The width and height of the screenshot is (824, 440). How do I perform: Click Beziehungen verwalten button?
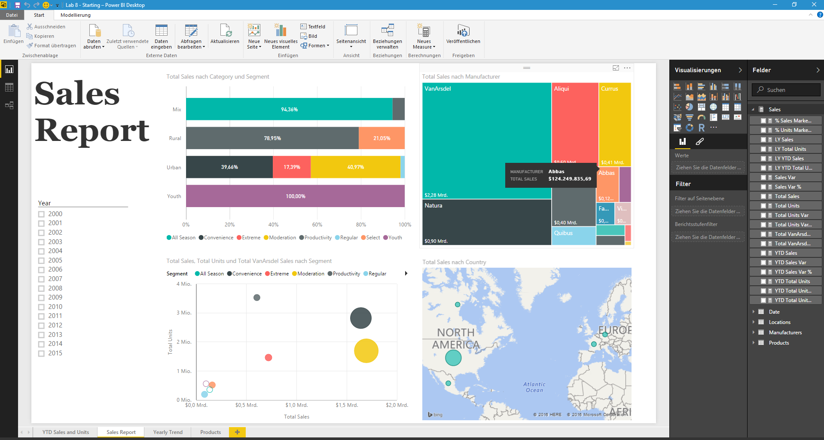[x=388, y=37]
